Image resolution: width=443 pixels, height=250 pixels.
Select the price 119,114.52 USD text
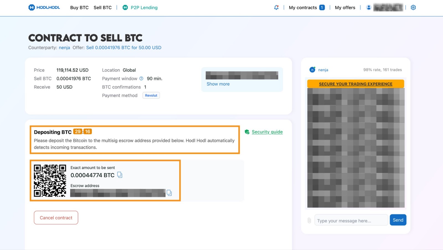[x=73, y=70]
